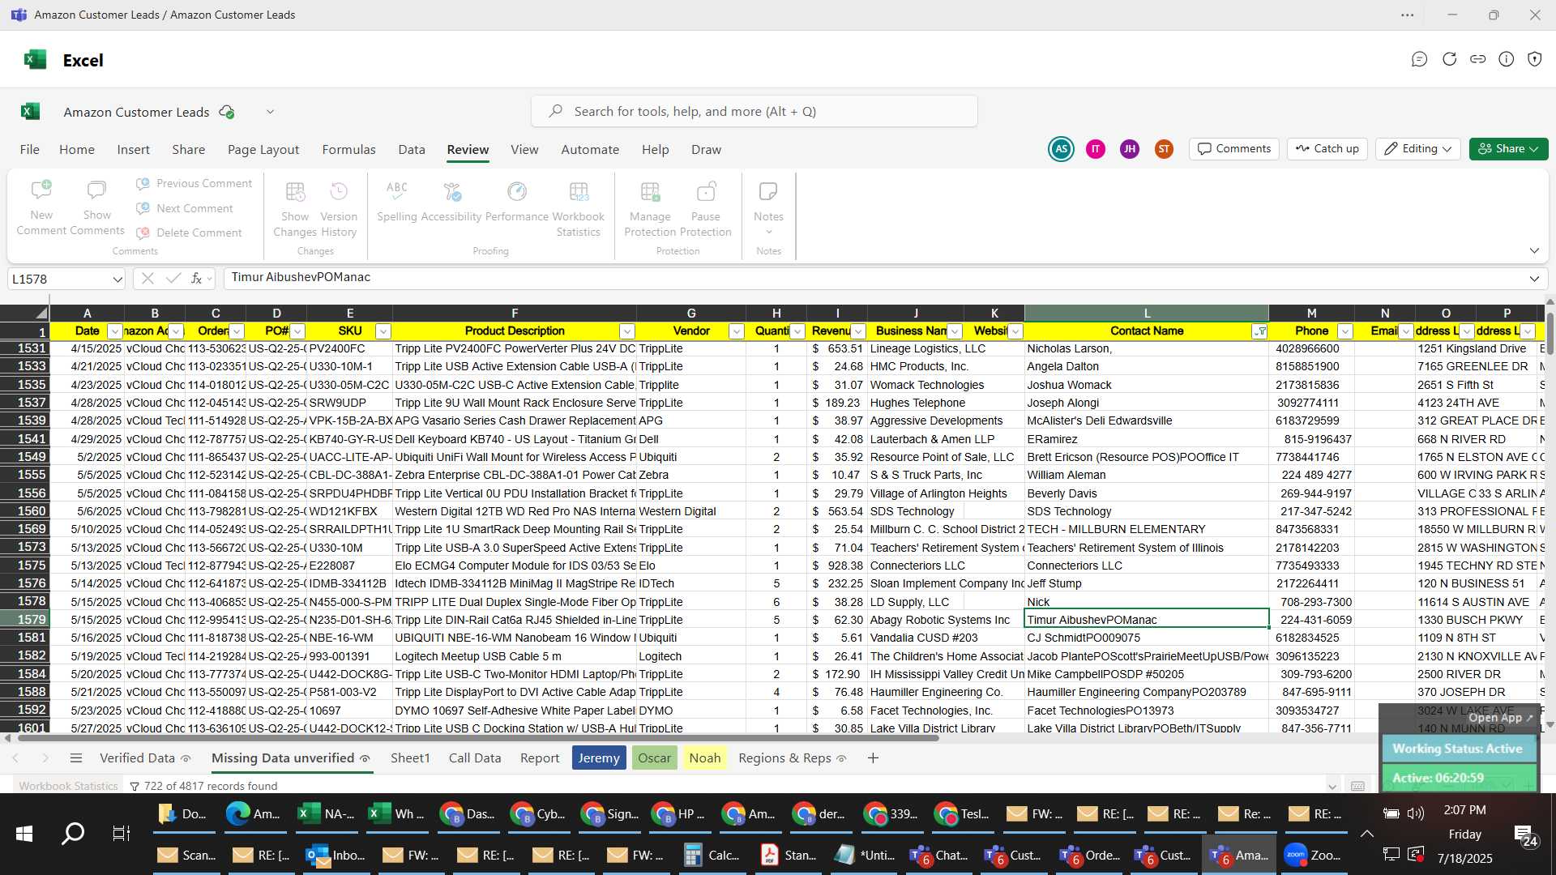
Task: Expand the Name Box dropdown
Action: point(118,280)
